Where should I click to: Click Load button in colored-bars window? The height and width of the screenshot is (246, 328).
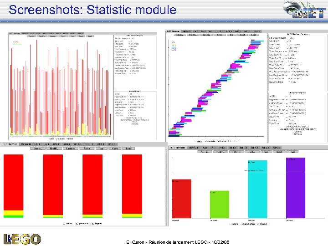(x=292, y=152)
